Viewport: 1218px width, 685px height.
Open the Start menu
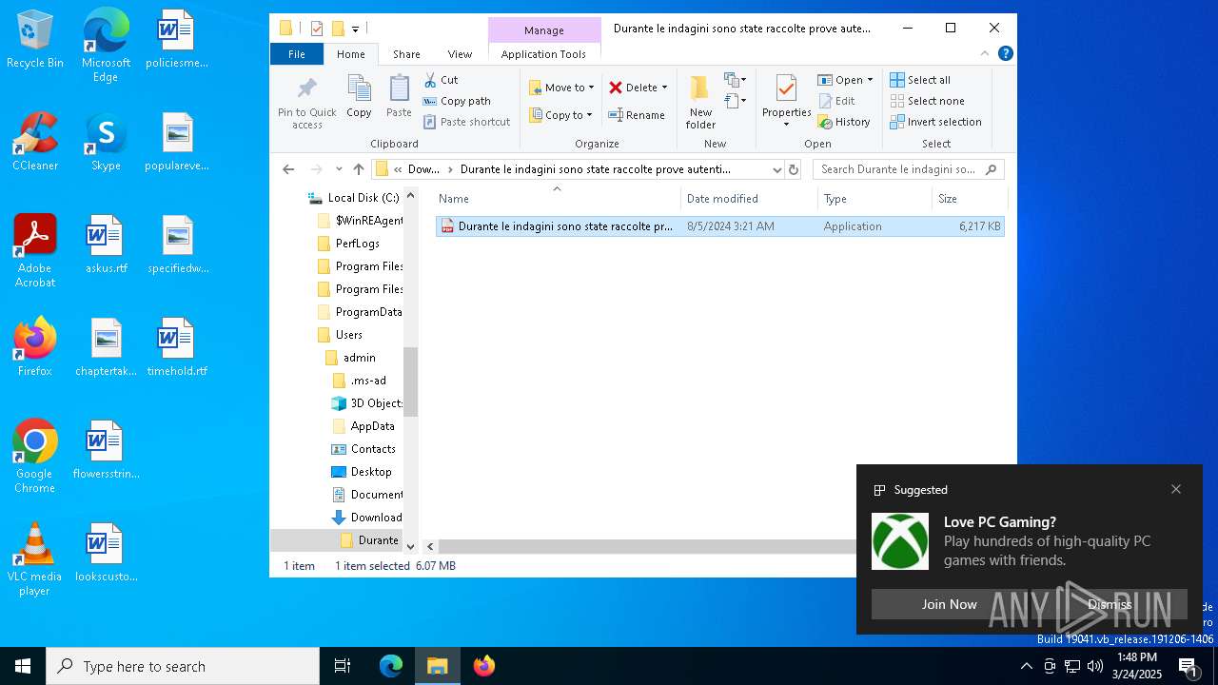point(23,666)
